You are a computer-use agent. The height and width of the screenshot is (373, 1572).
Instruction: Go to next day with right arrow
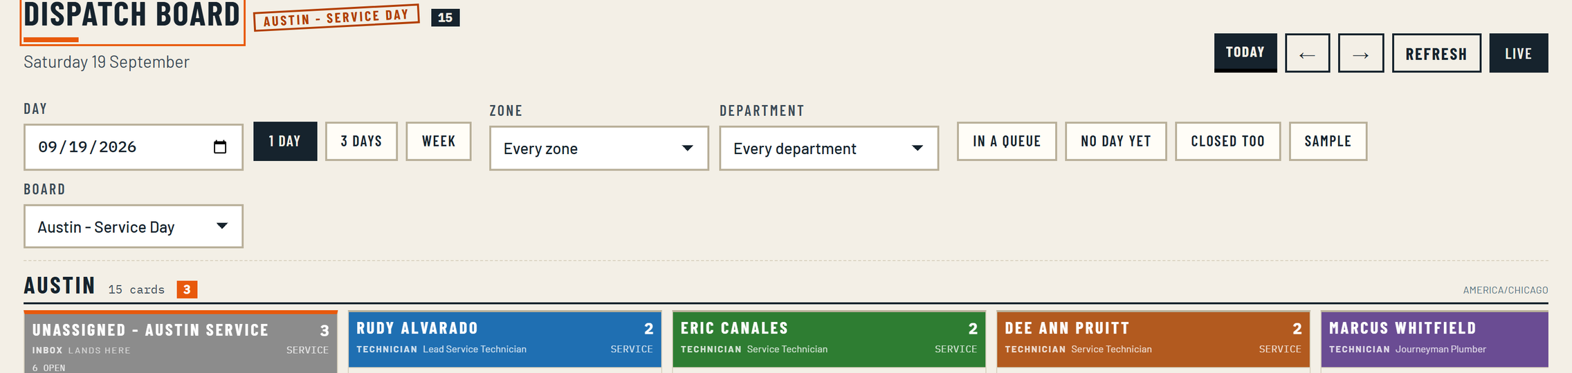coord(1360,53)
